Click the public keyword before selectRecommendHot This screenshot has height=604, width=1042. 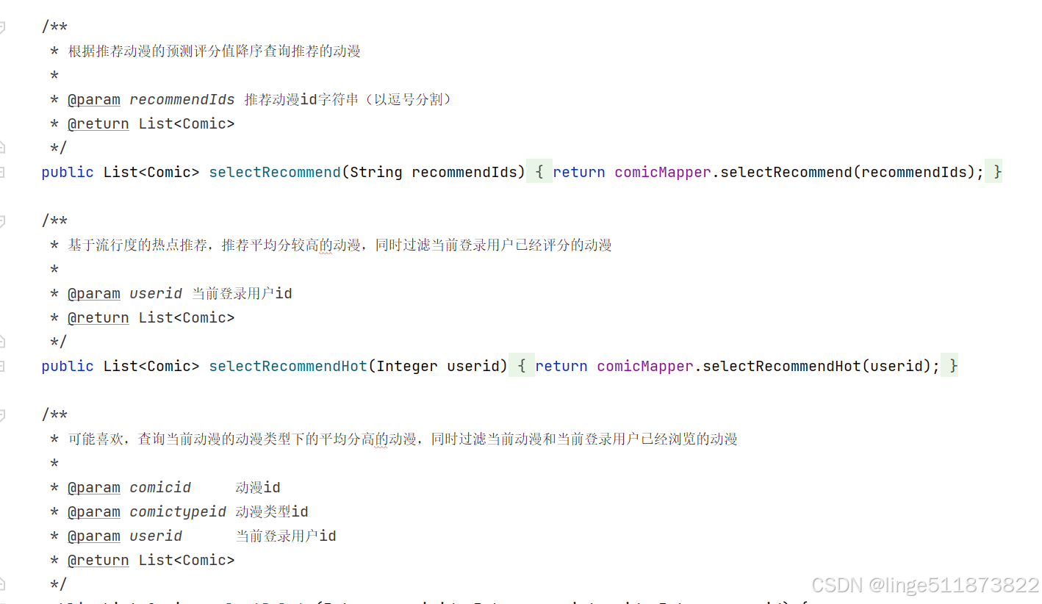pyautogui.click(x=68, y=366)
